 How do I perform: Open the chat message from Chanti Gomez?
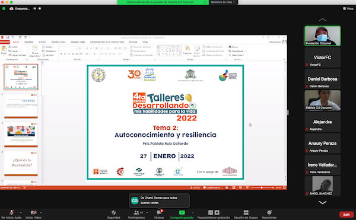[159, 200]
